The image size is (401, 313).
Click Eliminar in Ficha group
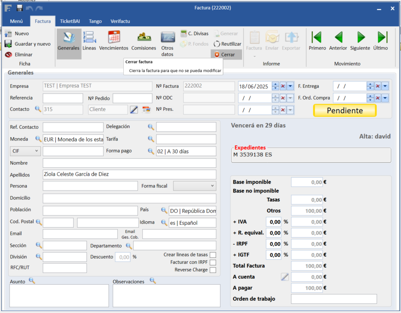tap(19, 55)
